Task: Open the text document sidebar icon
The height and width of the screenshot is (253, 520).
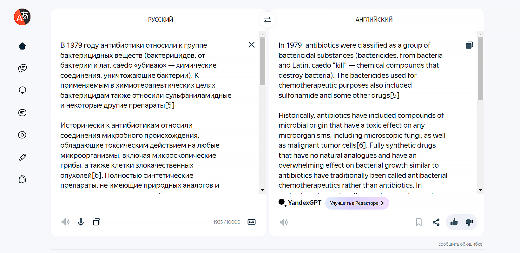Action: [22, 113]
